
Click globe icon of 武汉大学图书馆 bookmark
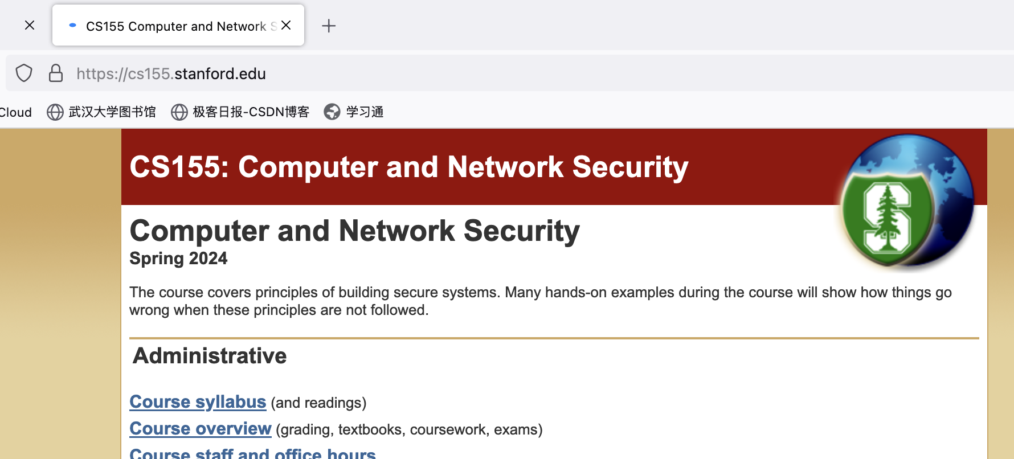(x=55, y=112)
